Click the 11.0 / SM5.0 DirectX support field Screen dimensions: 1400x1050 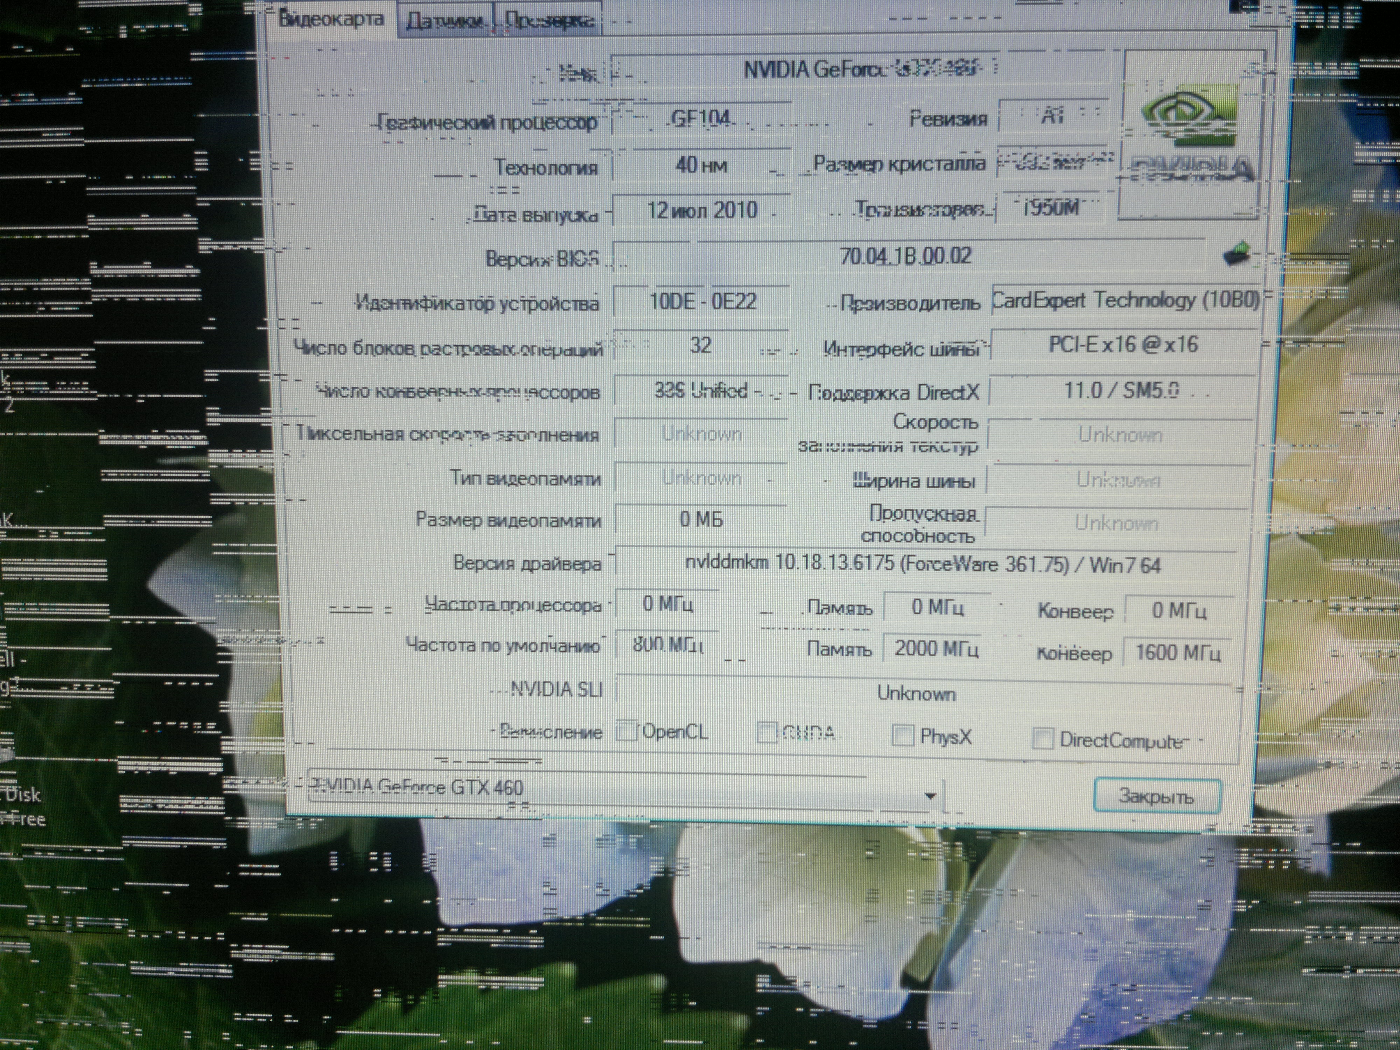click(x=1121, y=391)
